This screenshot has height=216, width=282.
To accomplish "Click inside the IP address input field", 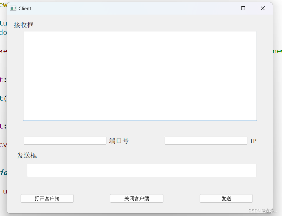I will point(206,140).
